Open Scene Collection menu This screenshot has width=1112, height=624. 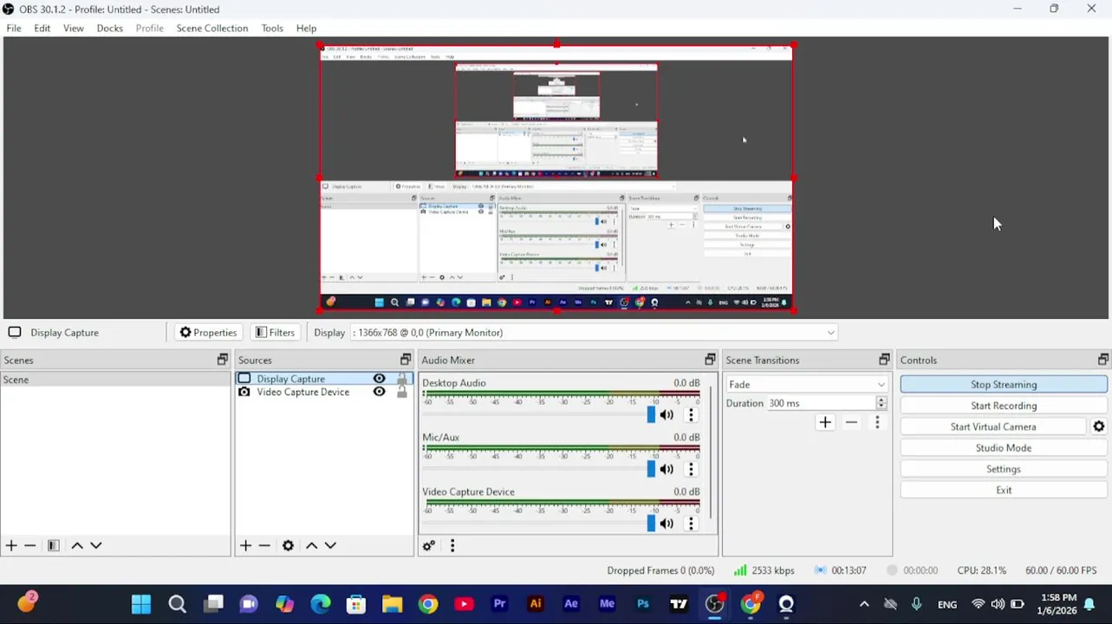point(212,28)
